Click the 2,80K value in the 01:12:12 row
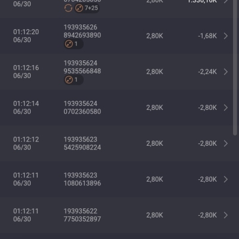239x239 pixels. click(x=155, y=143)
